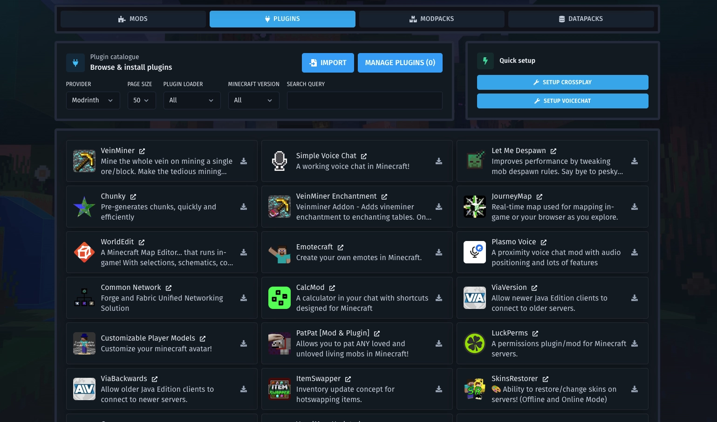Open ItemSwapper external link icon
Screen dimensions: 717x422
click(x=348, y=379)
